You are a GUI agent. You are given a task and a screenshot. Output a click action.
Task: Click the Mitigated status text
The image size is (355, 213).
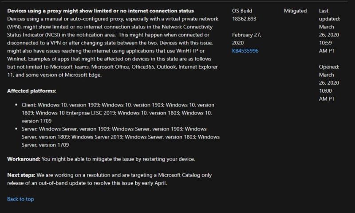point(295,11)
